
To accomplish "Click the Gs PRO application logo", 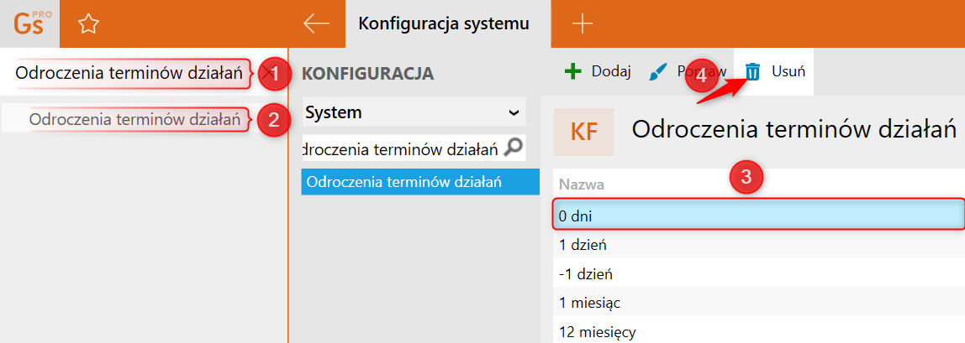I will (29, 23).
